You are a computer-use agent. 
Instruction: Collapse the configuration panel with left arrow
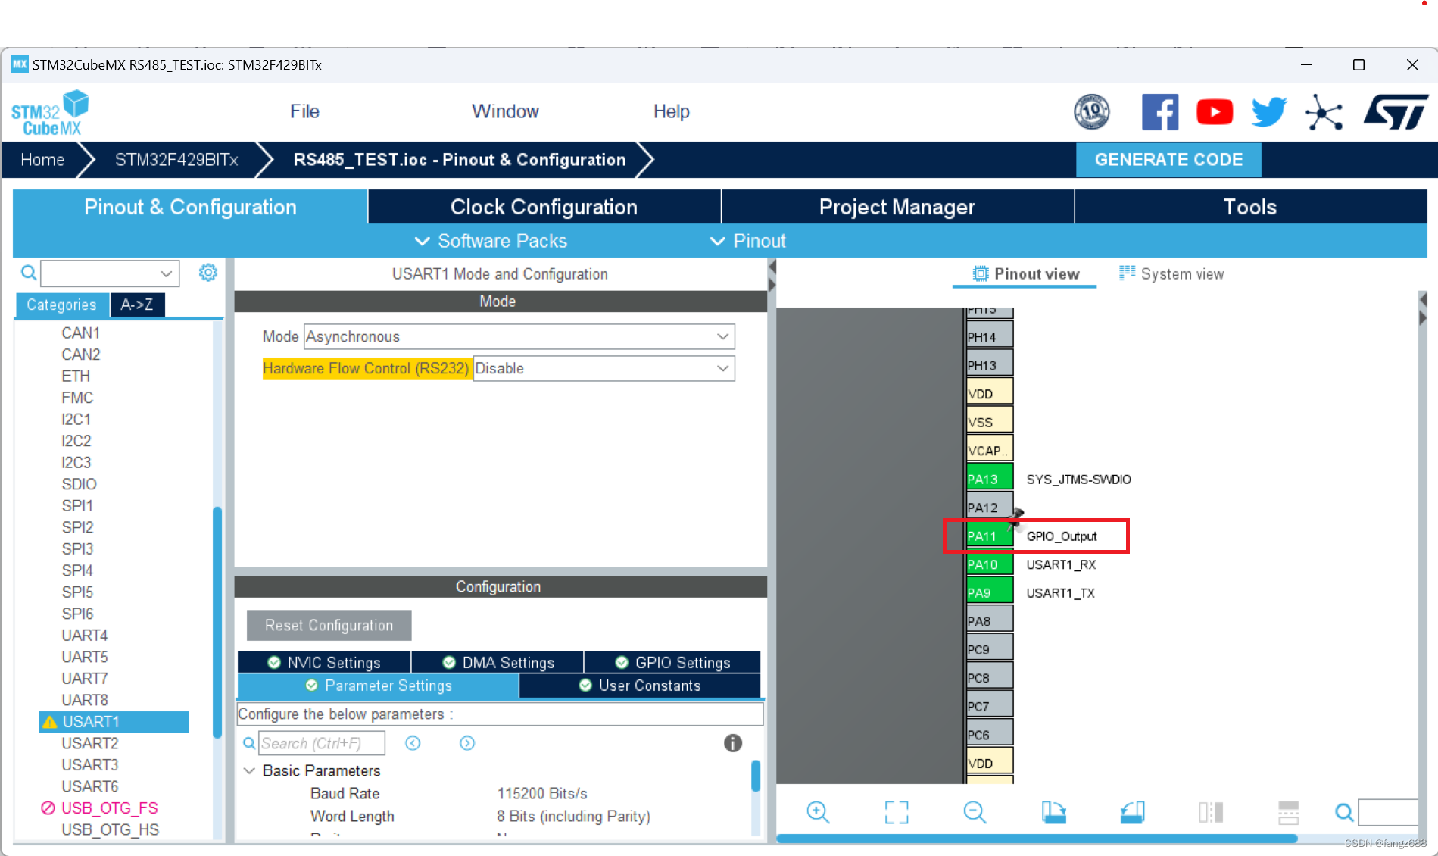(x=772, y=267)
